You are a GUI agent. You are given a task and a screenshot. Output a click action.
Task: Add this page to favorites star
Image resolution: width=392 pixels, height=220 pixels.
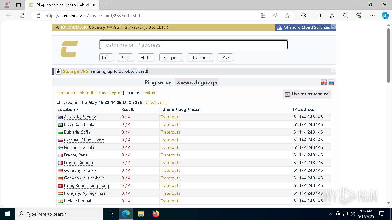(287, 16)
